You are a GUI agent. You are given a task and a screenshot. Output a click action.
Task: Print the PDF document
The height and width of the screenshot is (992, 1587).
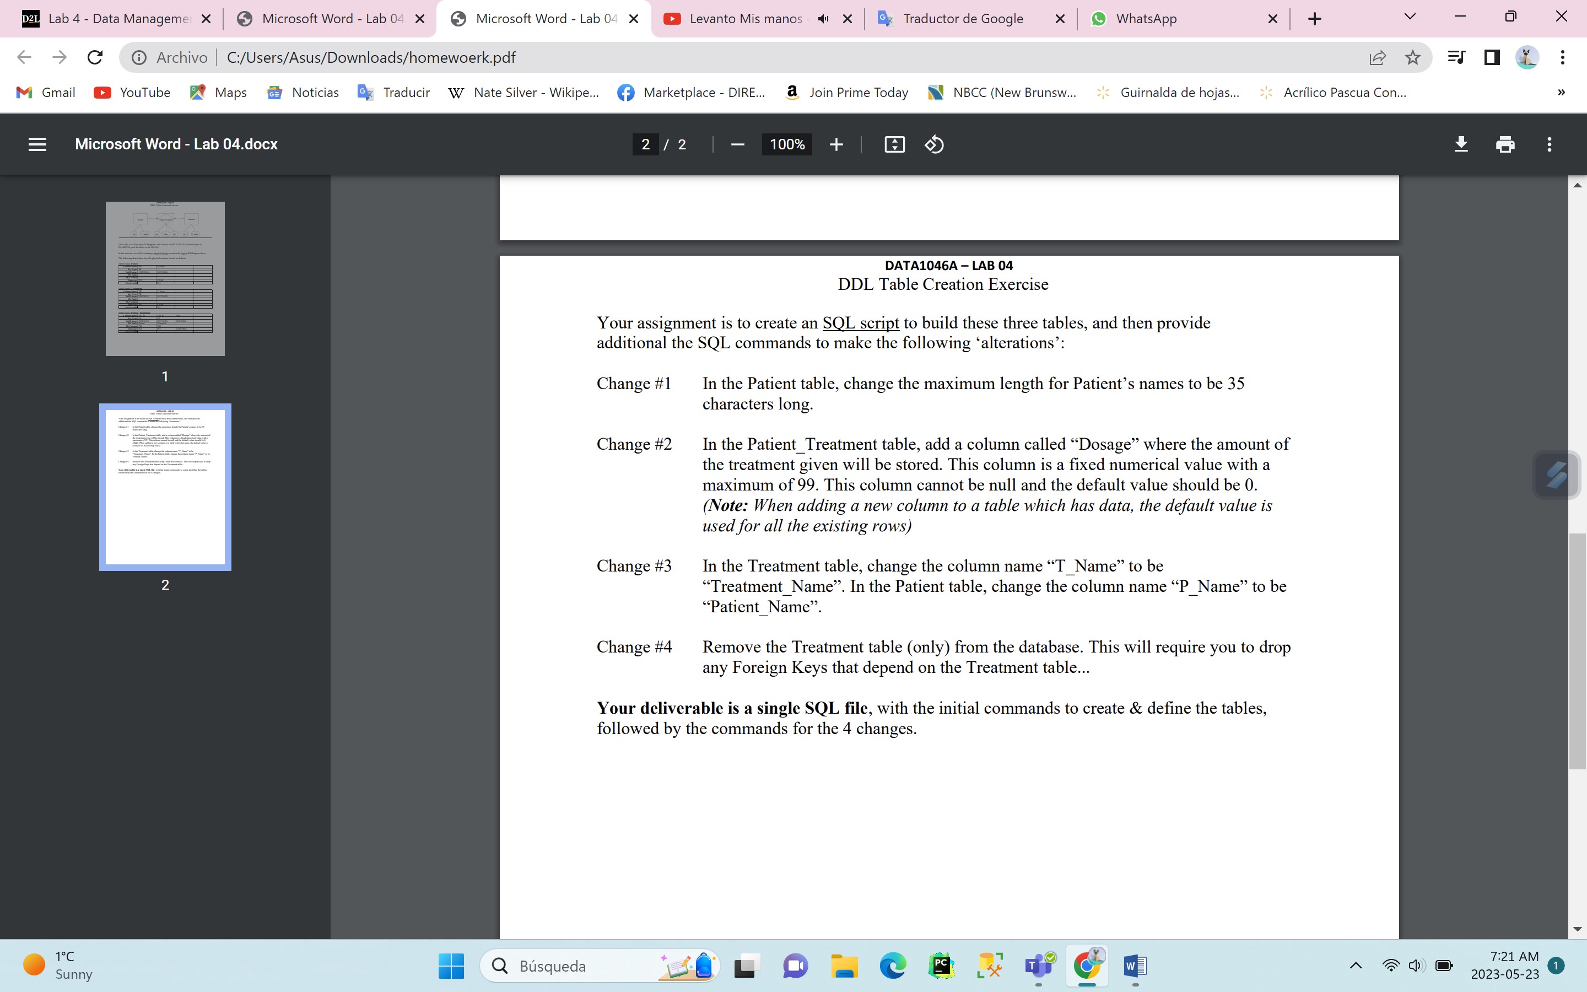tap(1505, 144)
